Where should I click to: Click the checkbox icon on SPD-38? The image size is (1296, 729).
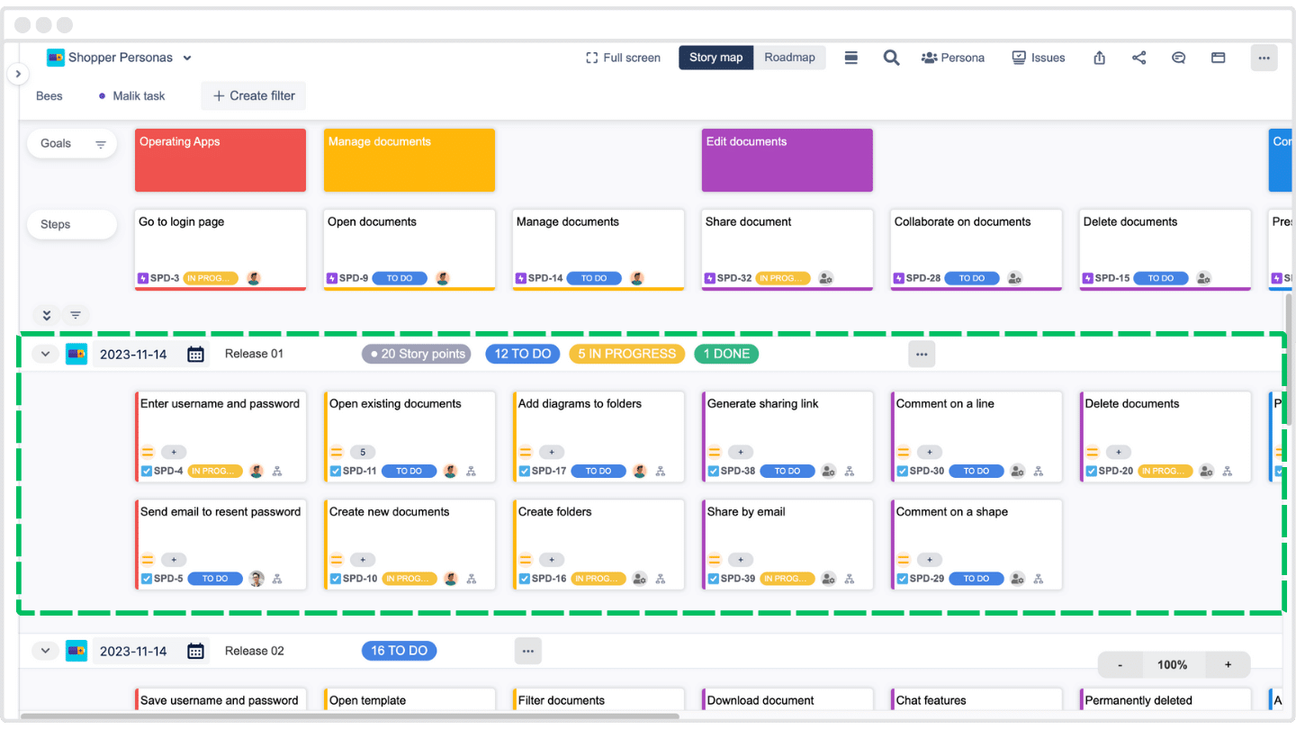click(714, 471)
